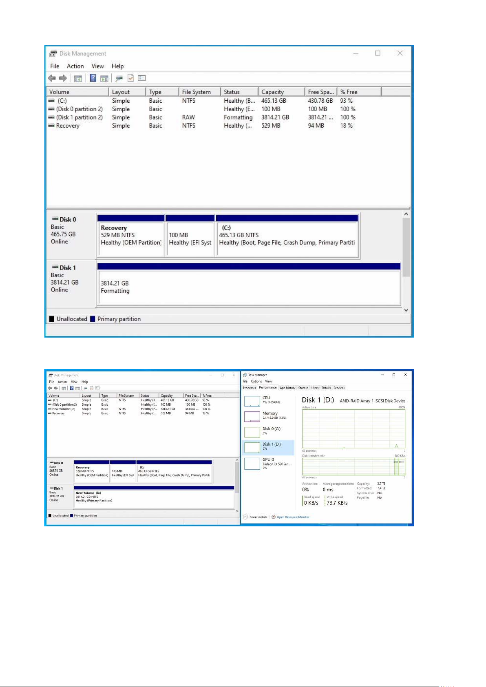Sort by File System column header in large window

(x=199, y=92)
